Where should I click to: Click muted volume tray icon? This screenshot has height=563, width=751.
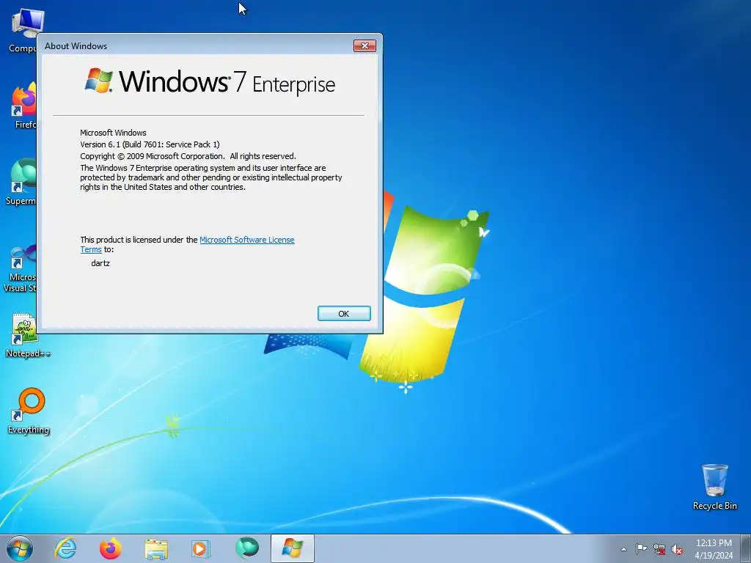click(x=677, y=549)
